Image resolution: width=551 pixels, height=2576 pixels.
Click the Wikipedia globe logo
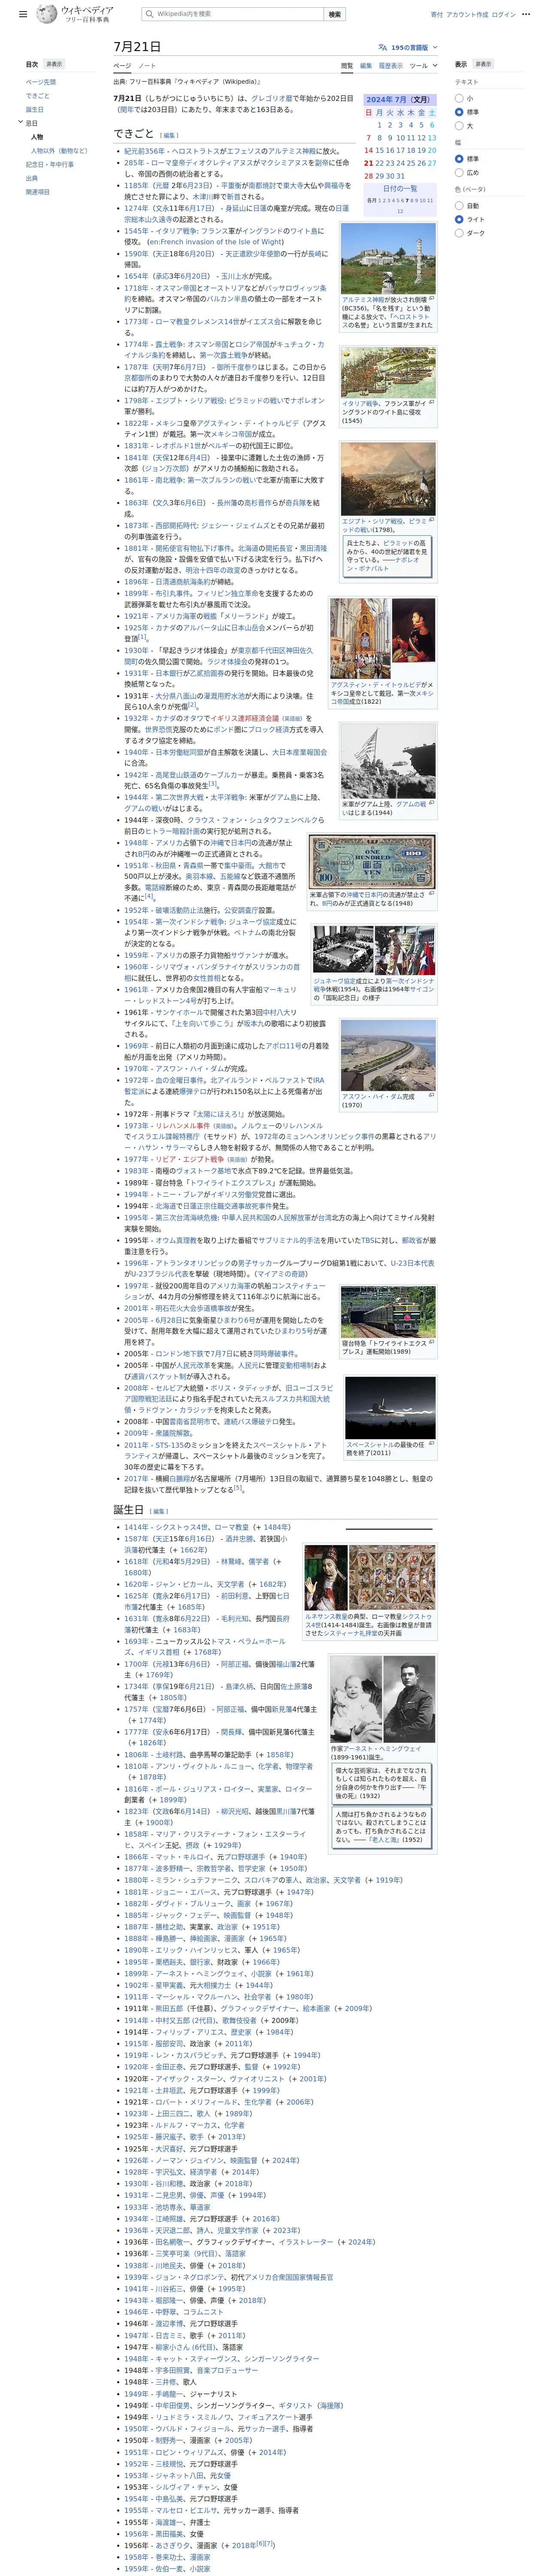47,14
